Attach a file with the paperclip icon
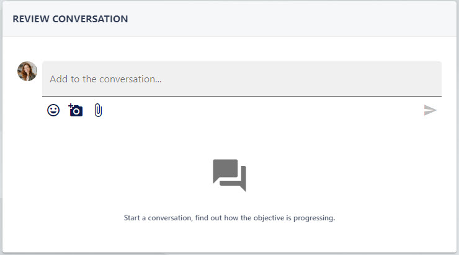This screenshot has height=255, width=459. [x=98, y=110]
